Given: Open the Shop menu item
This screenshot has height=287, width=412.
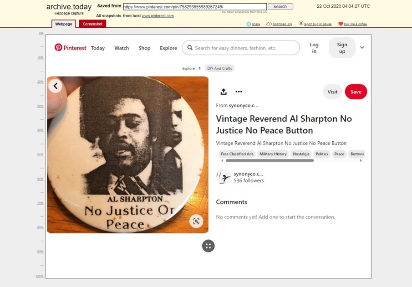Looking at the screenshot, I should (144, 48).
